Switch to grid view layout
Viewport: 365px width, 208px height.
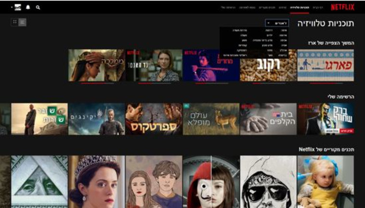pyautogui.click(x=14, y=22)
